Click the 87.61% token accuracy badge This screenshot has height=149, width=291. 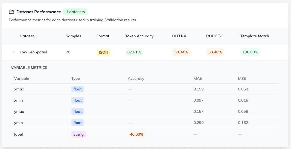(134, 52)
